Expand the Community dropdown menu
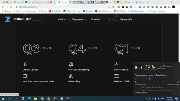 [127, 19]
